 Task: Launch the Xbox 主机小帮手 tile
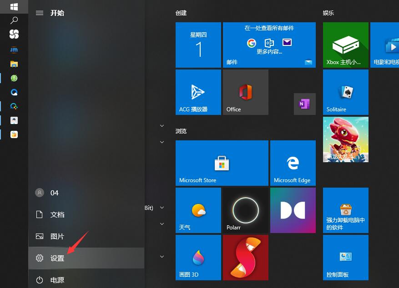point(346,45)
